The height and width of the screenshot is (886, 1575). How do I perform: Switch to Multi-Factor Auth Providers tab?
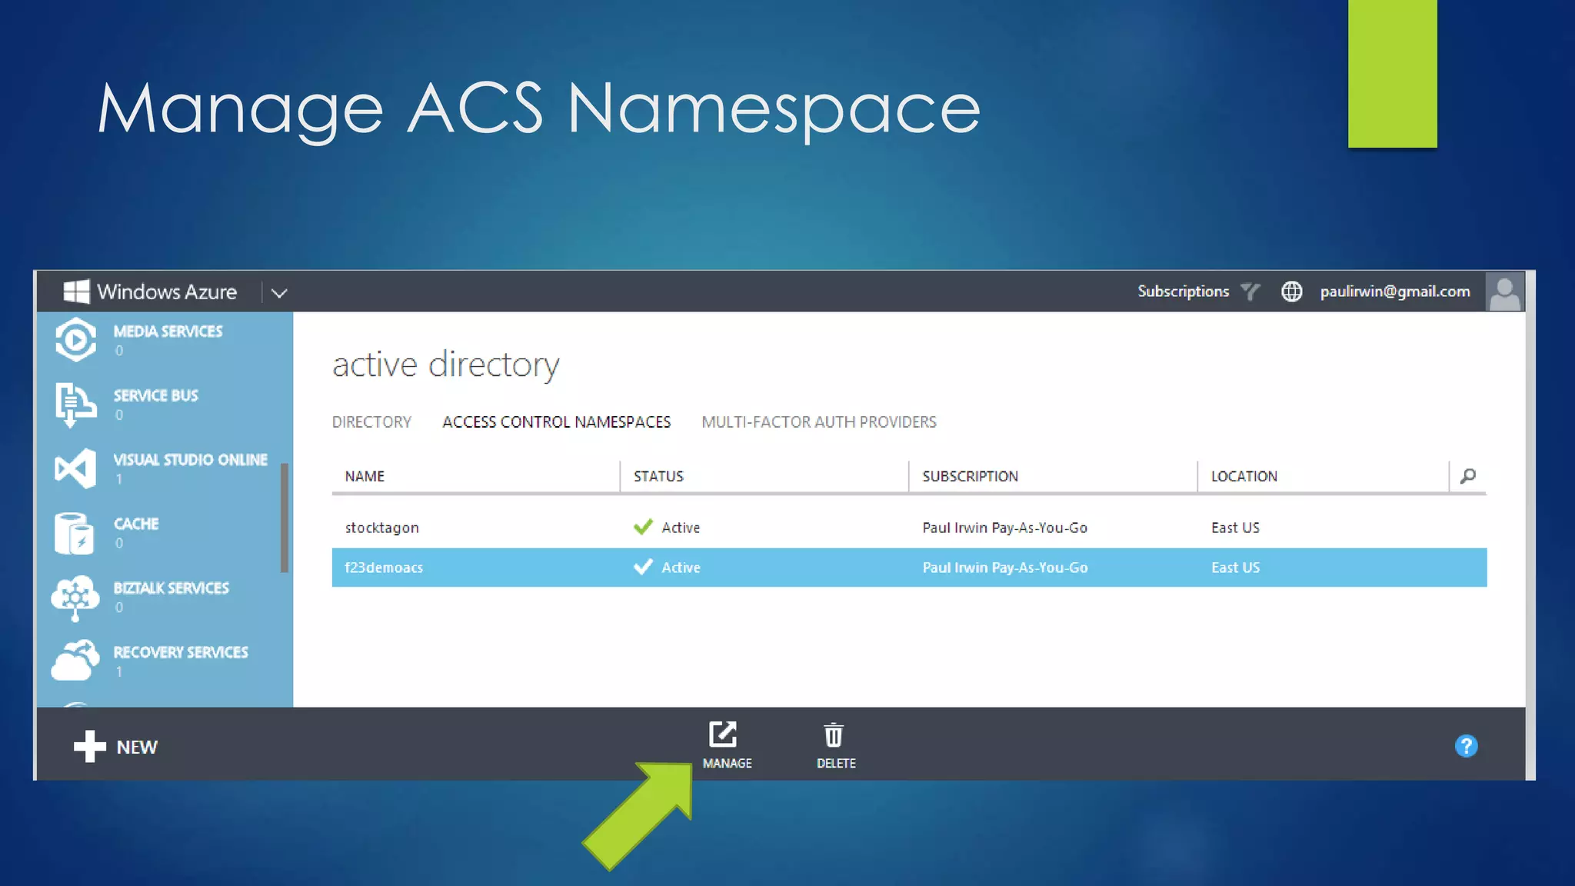pyautogui.click(x=818, y=422)
